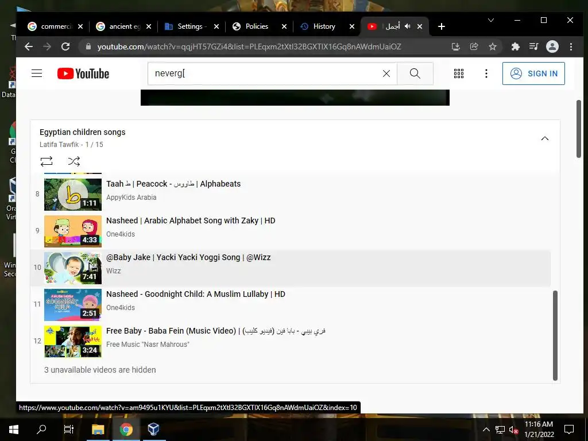Screen dimensions: 588x441
Task: Open VirtualBox icon on taskbar
Action: click(x=153, y=430)
